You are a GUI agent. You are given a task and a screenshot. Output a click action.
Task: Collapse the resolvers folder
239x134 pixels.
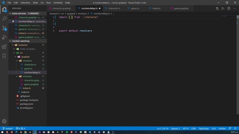[x=17, y=61]
